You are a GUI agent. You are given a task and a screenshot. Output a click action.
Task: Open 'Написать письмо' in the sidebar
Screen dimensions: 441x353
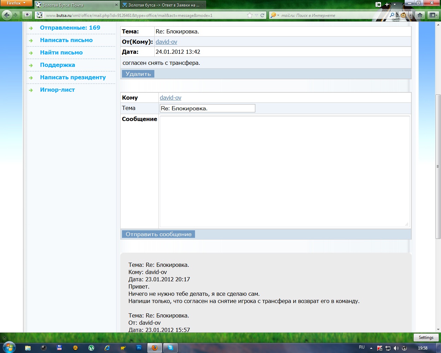[66, 40]
